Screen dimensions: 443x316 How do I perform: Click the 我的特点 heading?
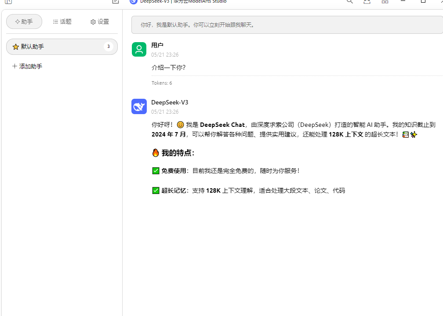tap(178, 153)
